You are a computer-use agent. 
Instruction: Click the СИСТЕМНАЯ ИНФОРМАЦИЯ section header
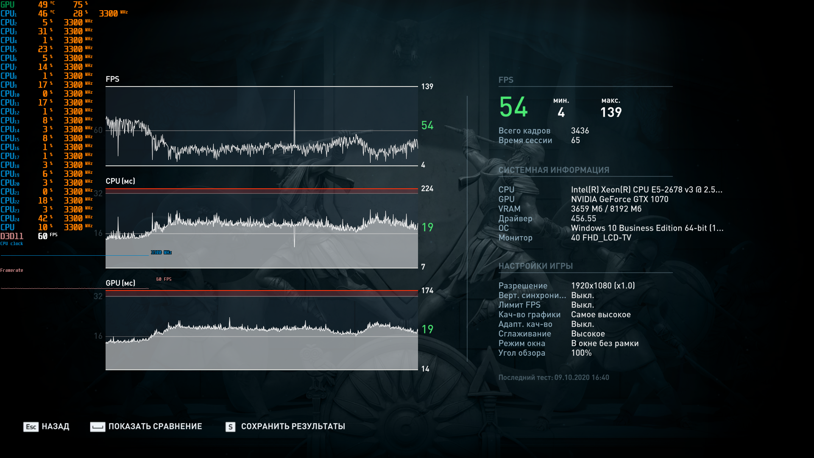point(554,170)
